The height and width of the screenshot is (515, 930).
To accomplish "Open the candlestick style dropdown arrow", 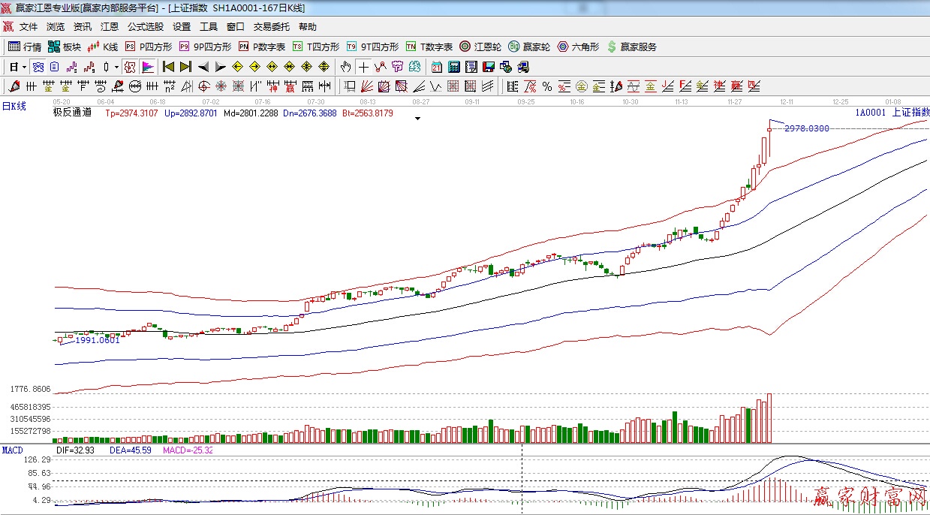I will tap(116, 67).
